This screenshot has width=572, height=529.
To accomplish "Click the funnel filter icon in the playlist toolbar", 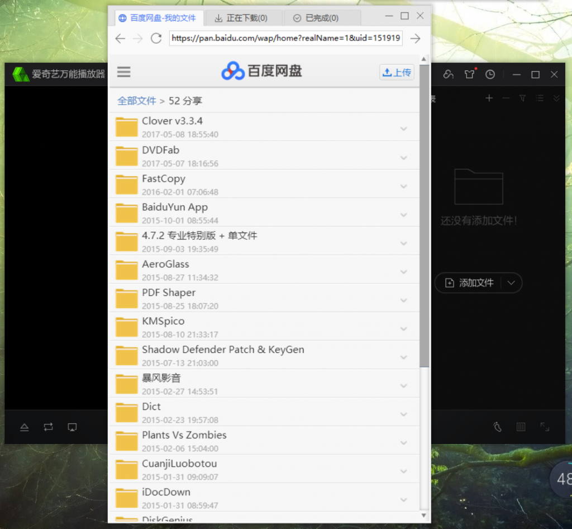I will [x=522, y=98].
